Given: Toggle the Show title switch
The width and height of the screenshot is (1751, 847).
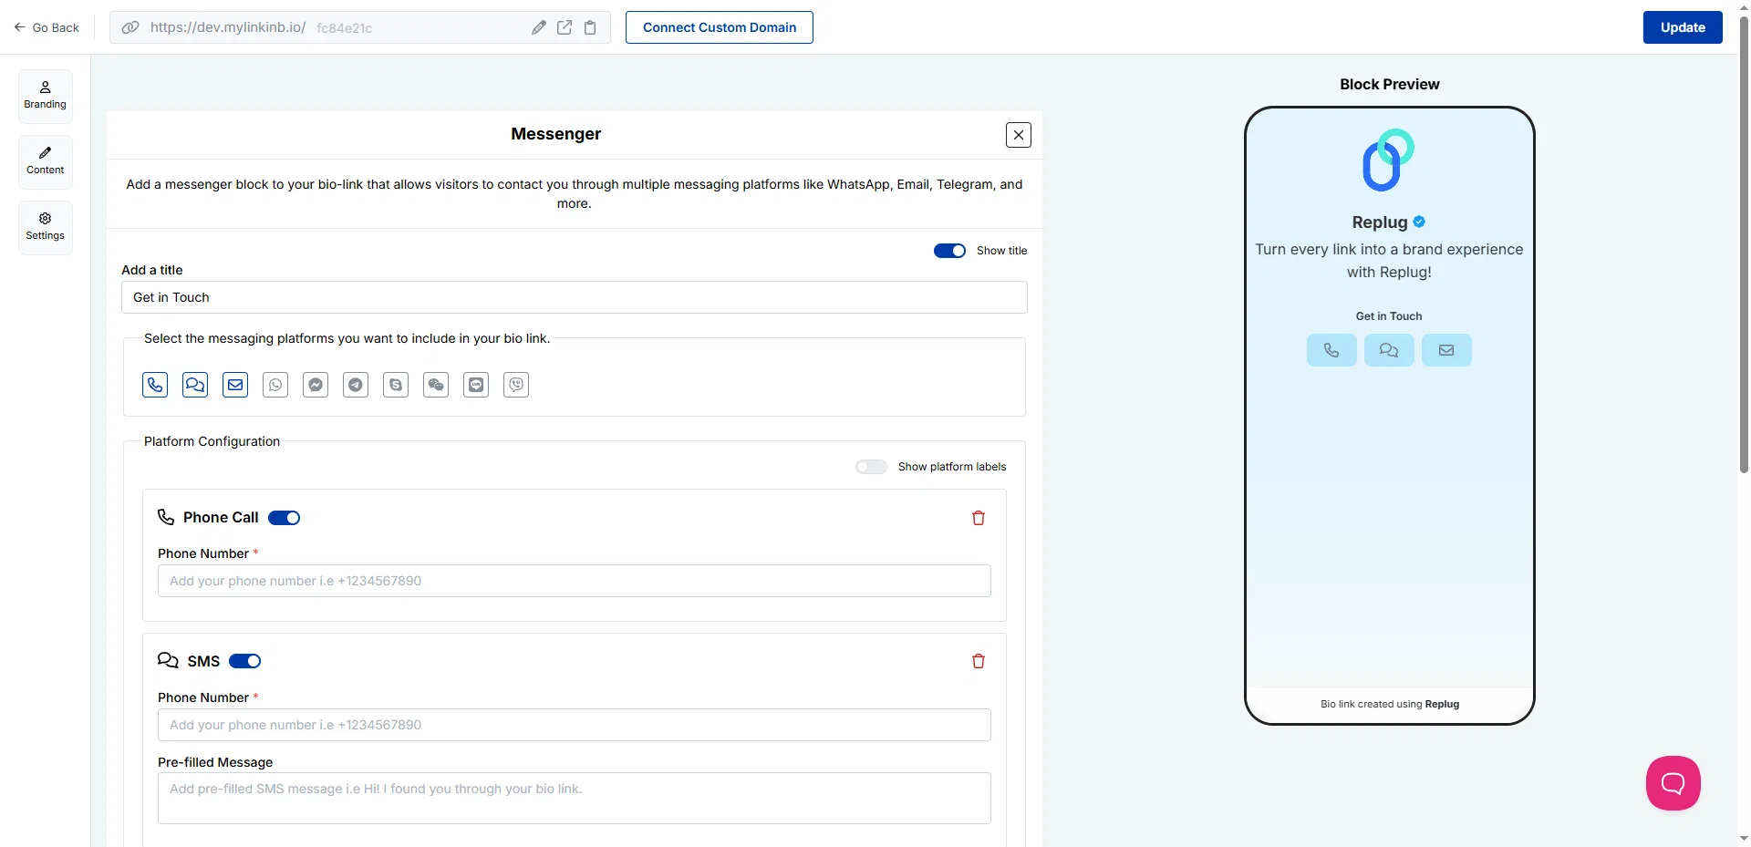Looking at the screenshot, I should 949,251.
